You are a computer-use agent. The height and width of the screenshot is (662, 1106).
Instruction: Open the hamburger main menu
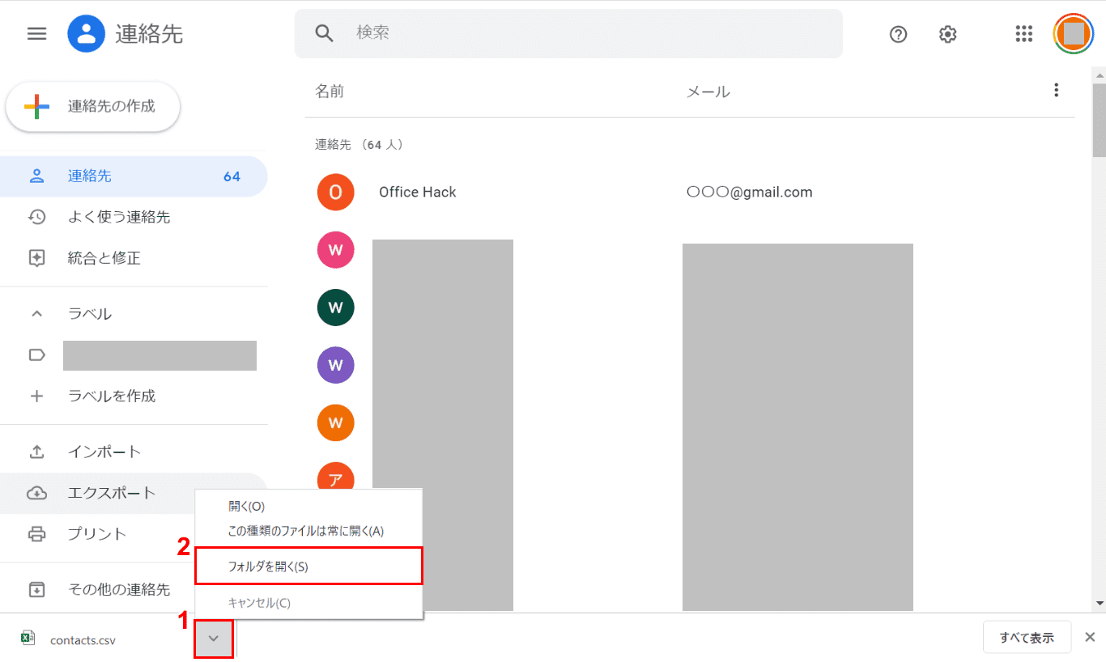coord(36,33)
